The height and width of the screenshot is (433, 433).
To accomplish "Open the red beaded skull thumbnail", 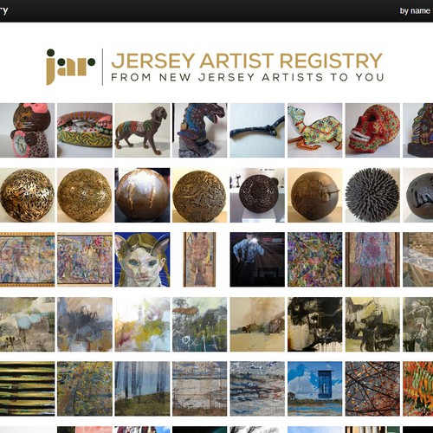I will [372, 130].
